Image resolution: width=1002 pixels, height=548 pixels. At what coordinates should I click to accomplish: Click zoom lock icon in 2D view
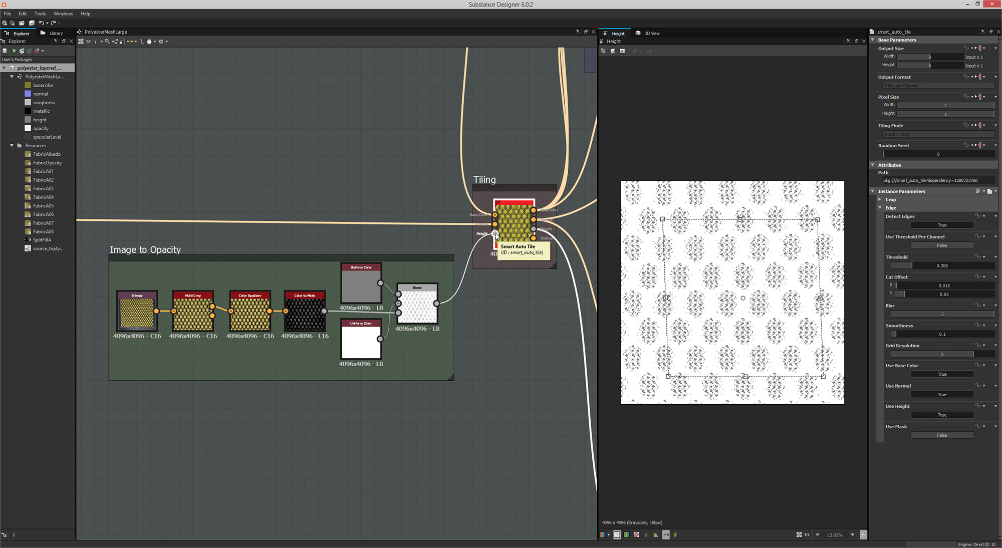pyautogui.click(x=863, y=534)
